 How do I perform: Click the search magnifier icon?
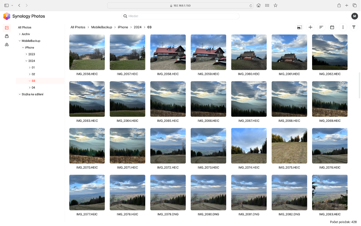(x=125, y=16)
